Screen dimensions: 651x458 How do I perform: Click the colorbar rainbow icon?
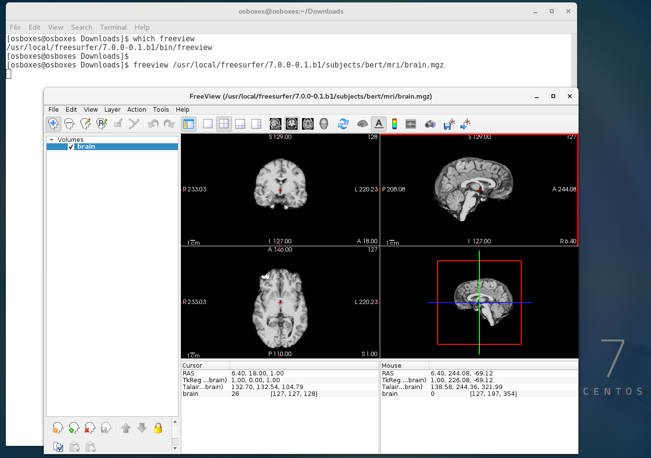pos(394,124)
